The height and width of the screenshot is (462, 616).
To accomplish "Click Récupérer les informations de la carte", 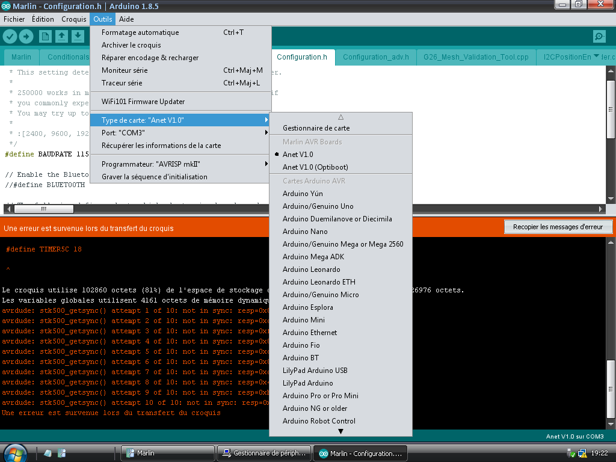I will (x=180, y=146).
